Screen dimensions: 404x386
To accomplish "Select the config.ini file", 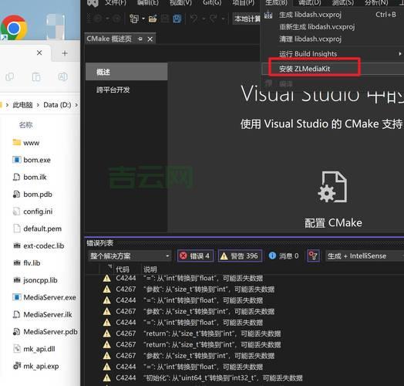I will click(x=38, y=212).
